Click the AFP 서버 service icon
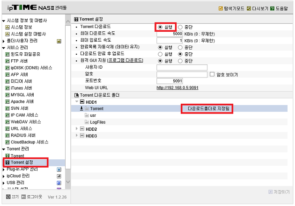The width and height of the screenshot is (295, 206). point(7,75)
